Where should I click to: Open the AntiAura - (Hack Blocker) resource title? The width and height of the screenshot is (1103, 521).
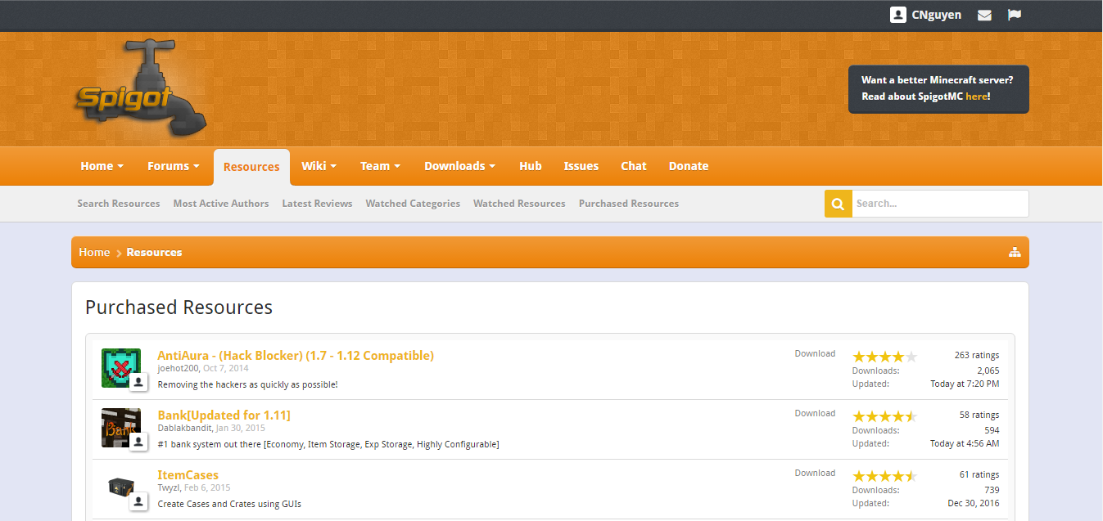[296, 356]
